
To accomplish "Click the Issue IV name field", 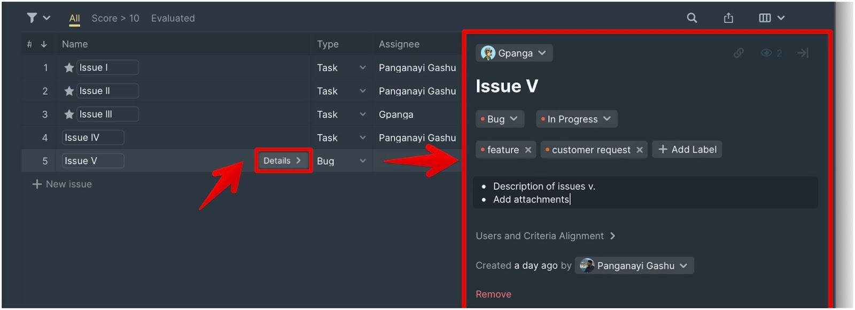I will [x=93, y=137].
